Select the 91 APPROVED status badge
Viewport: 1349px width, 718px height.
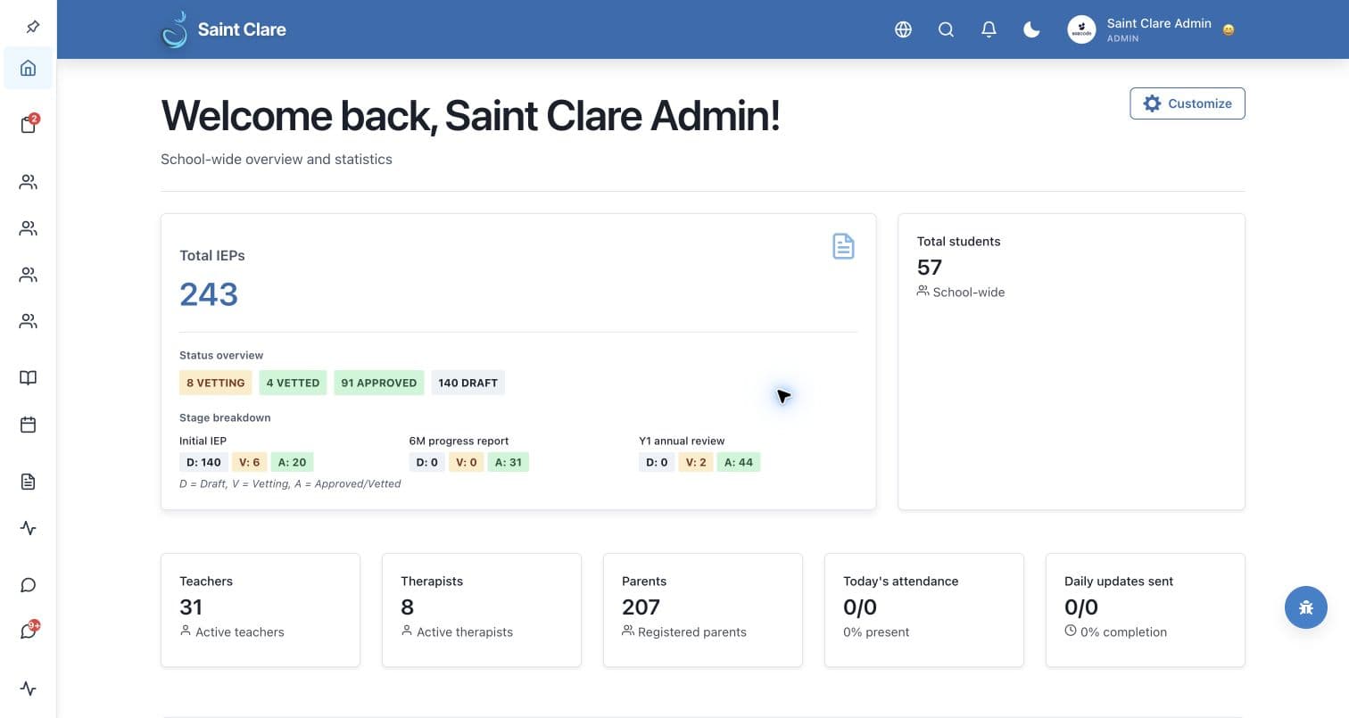379,383
